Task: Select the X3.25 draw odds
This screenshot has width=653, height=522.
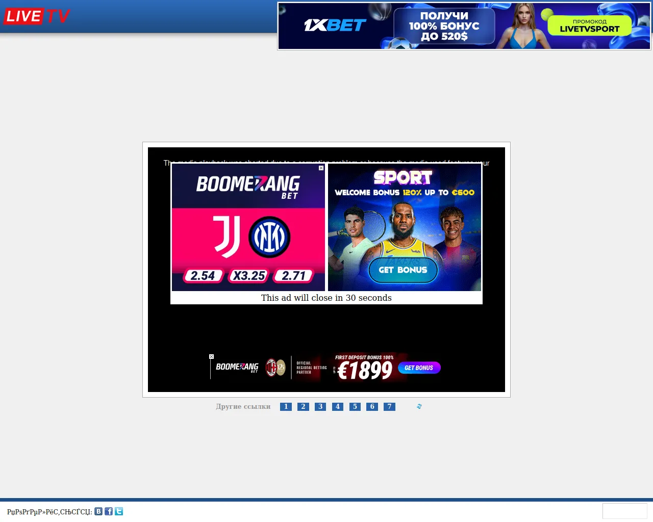Action: tap(249, 276)
